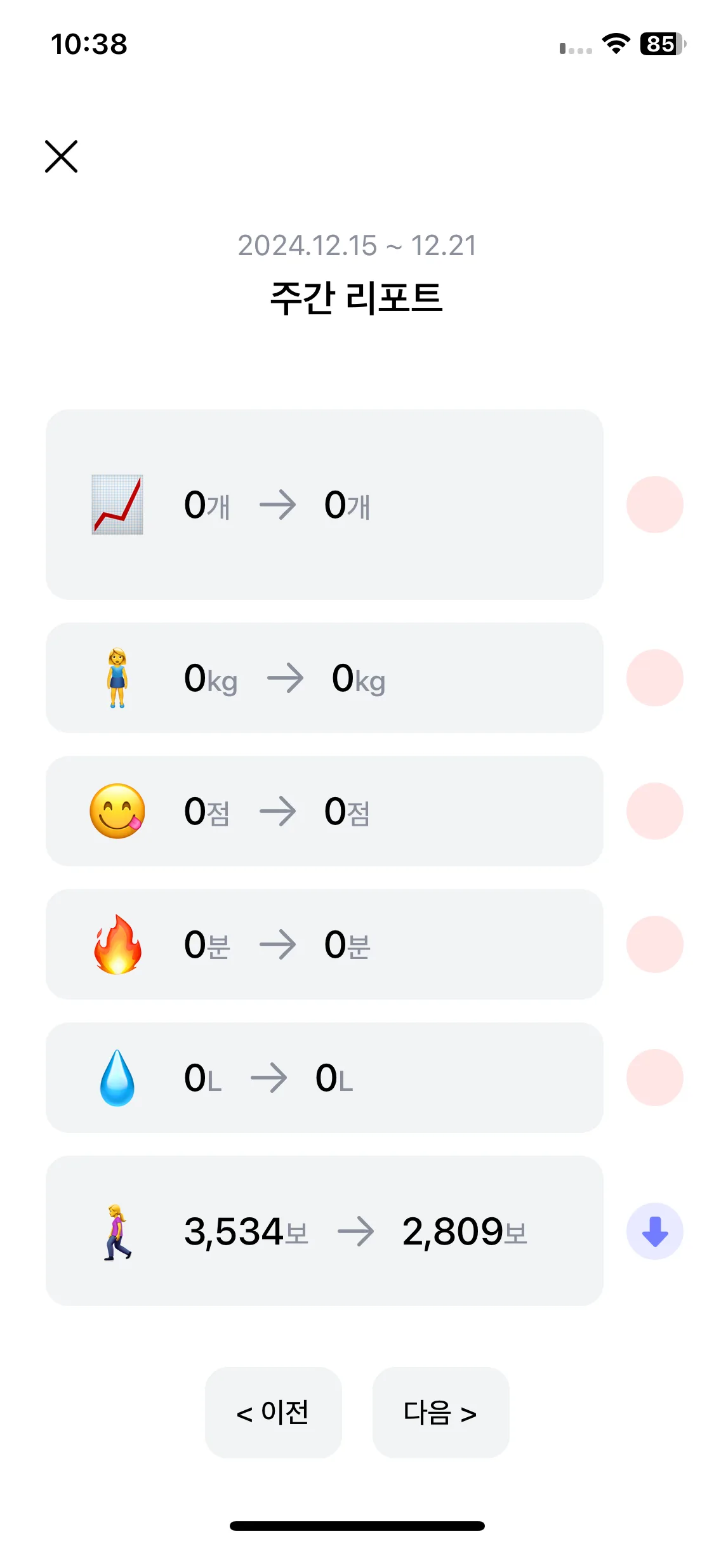Tap the date range 2024.12.15 ~ 12.21

click(x=357, y=246)
